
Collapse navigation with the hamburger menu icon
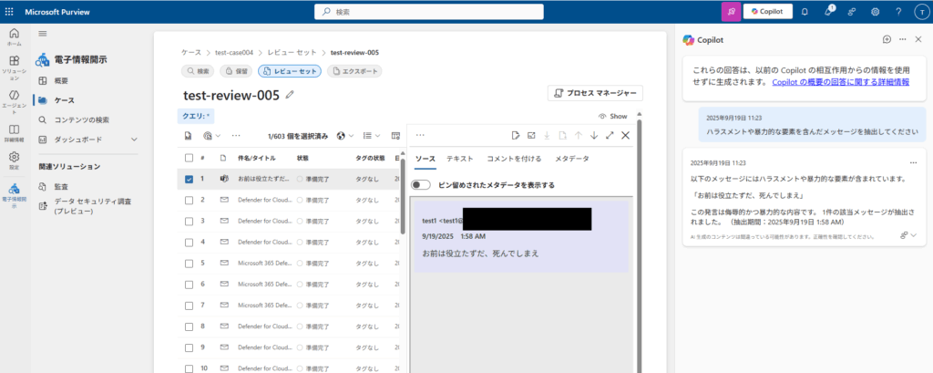(x=42, y=33)
